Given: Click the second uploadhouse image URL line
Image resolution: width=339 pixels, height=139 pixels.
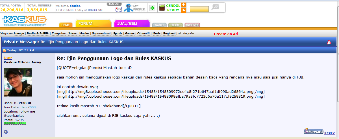Looking at the screenshot, I should (161, 97).
